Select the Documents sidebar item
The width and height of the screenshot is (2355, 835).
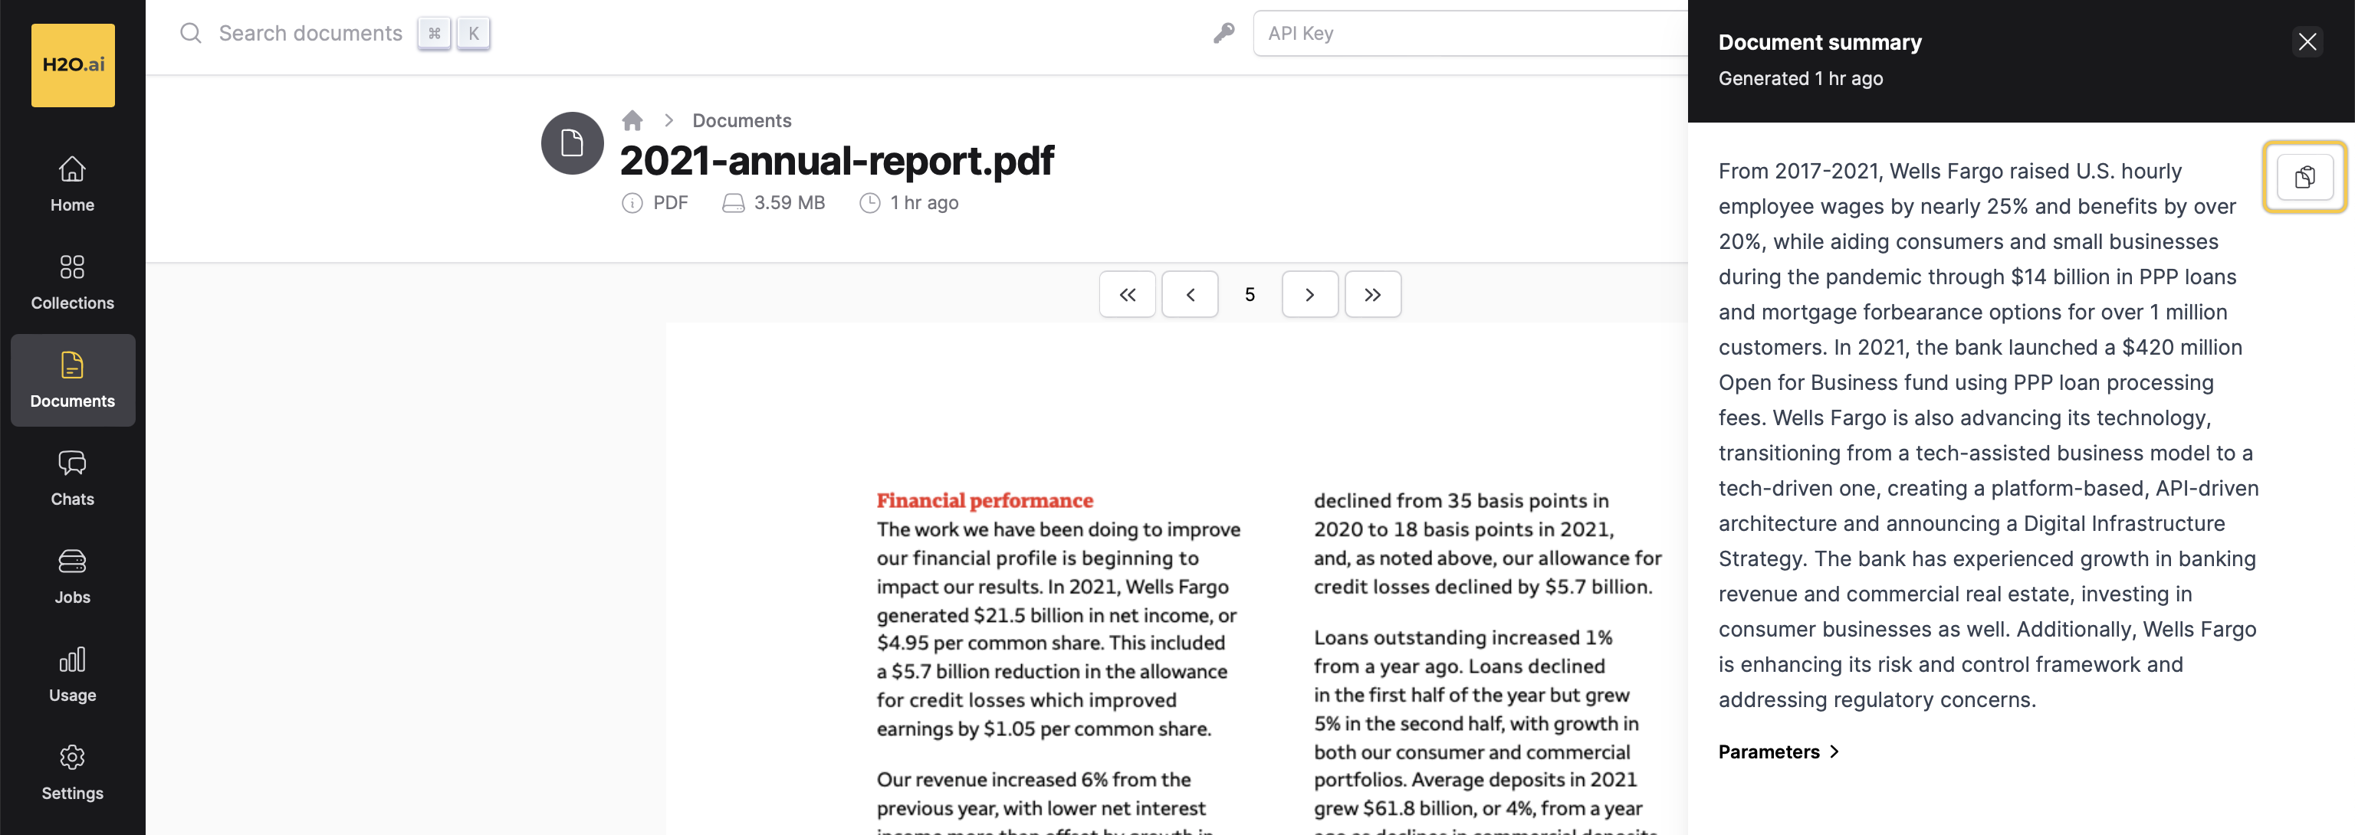[72, 380]
